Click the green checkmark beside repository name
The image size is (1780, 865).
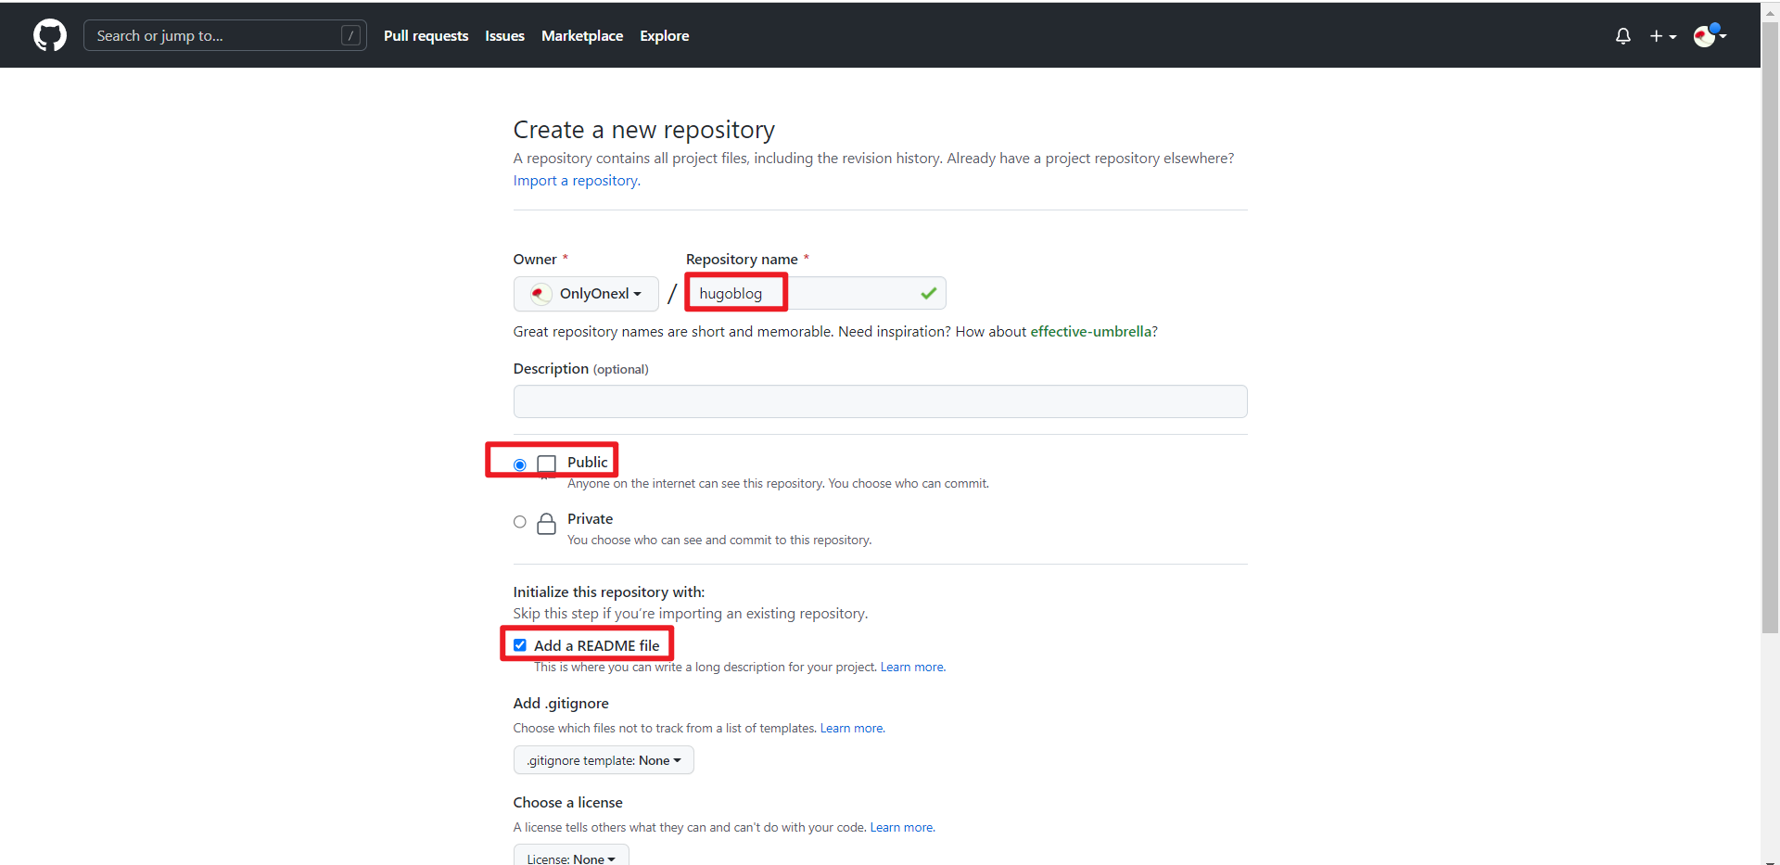[928, 293]
